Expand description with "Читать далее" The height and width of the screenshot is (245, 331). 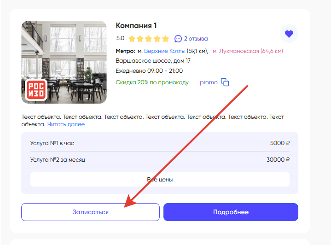pos(66,124)
